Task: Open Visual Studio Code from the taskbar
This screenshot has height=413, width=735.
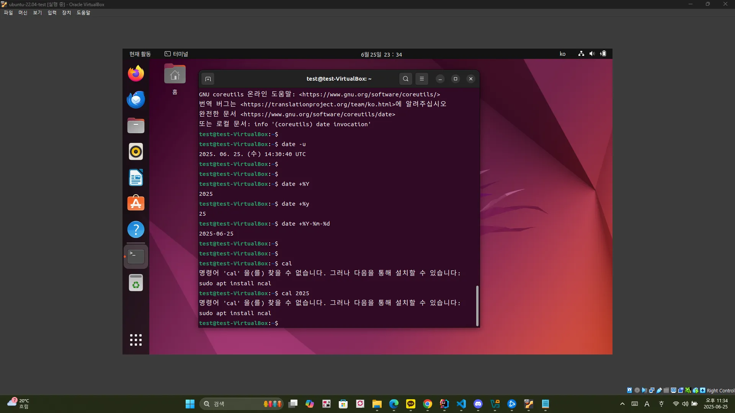Action: [x=461, y=404]
